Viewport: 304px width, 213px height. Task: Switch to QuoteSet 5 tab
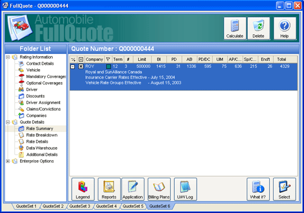coord(133,206)
